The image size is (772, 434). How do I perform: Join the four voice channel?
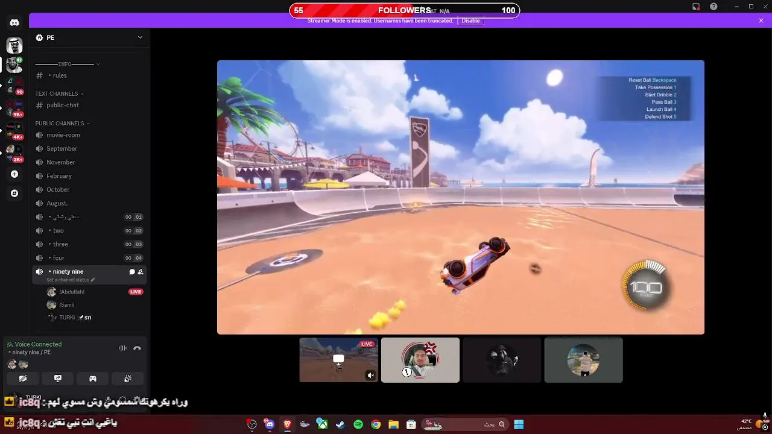(x=89, y=258)
